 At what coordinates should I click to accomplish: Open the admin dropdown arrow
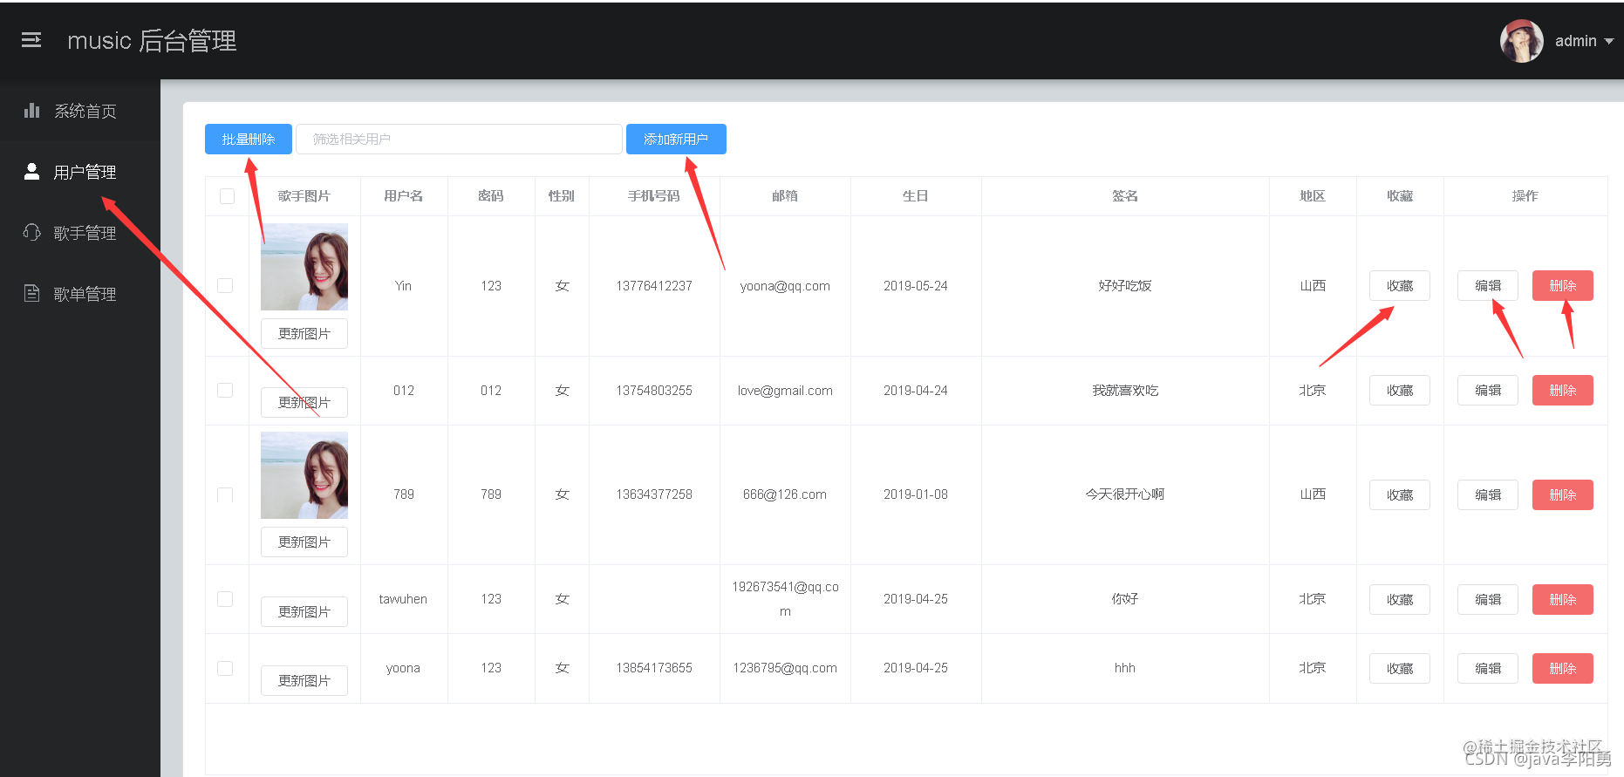click(x=1609, y=41)
